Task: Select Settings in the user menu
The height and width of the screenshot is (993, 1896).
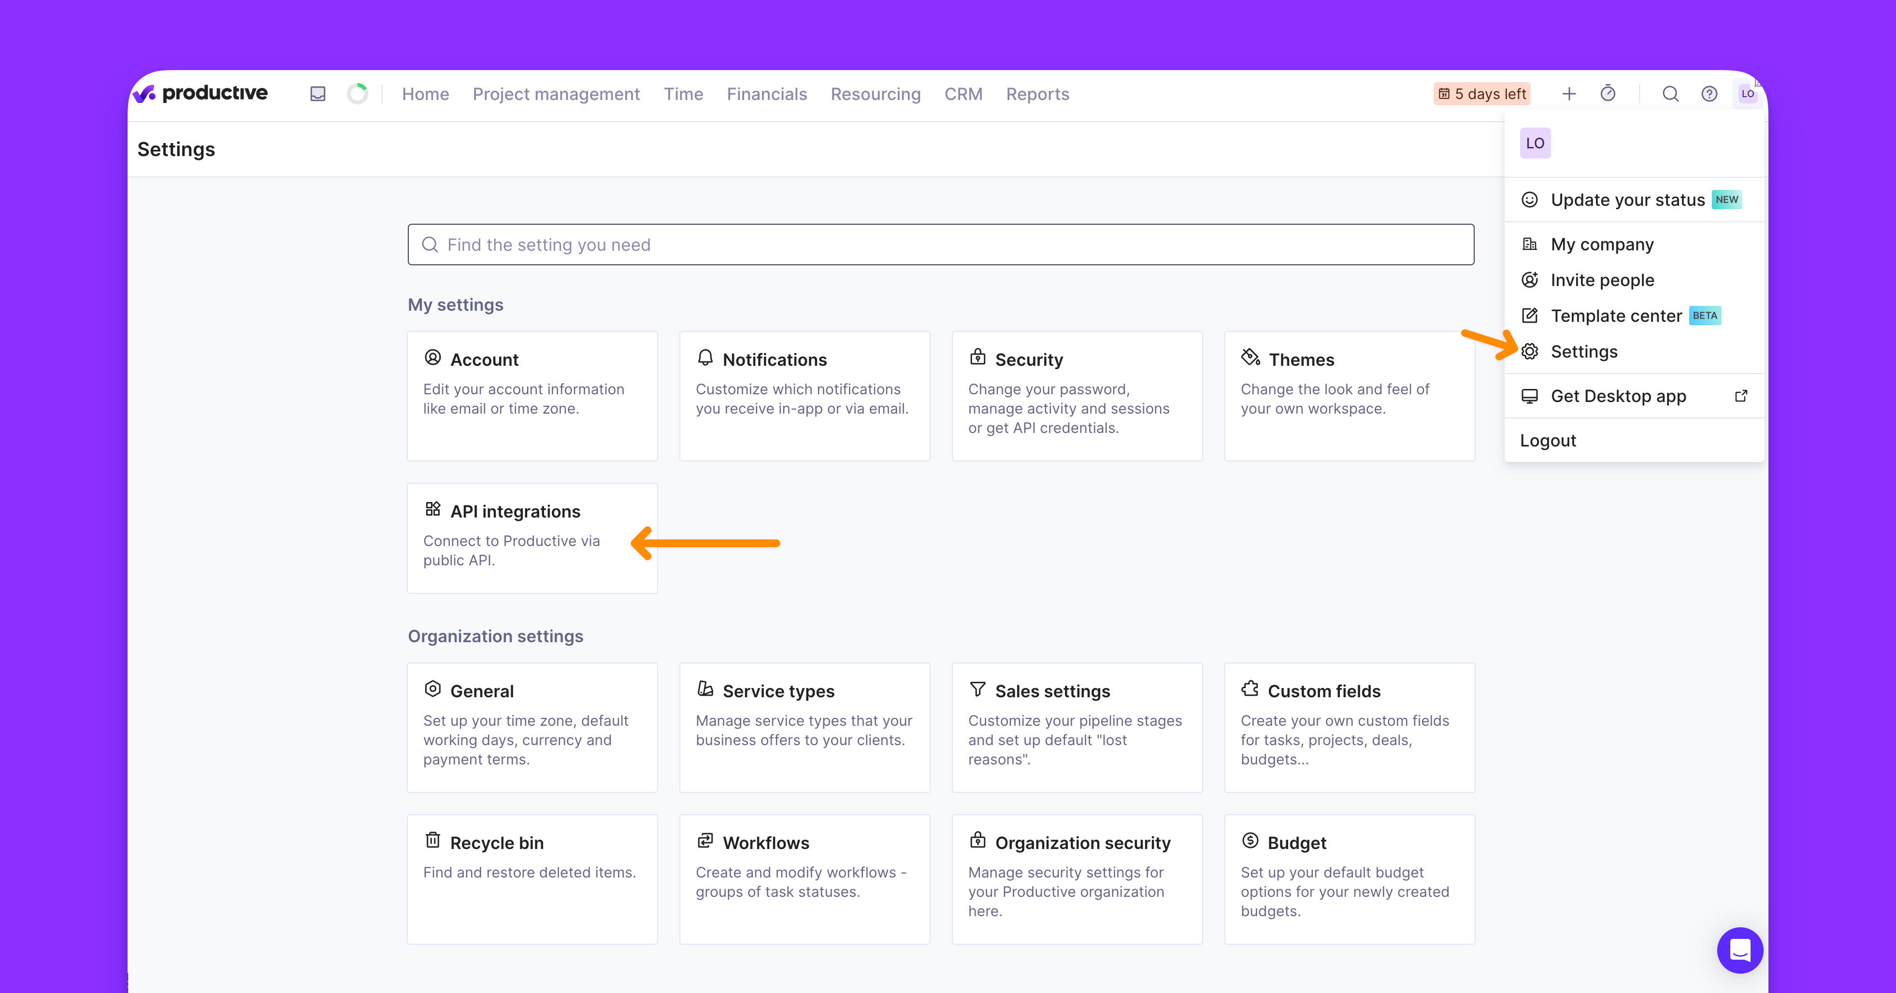Action: point(1583,352)
